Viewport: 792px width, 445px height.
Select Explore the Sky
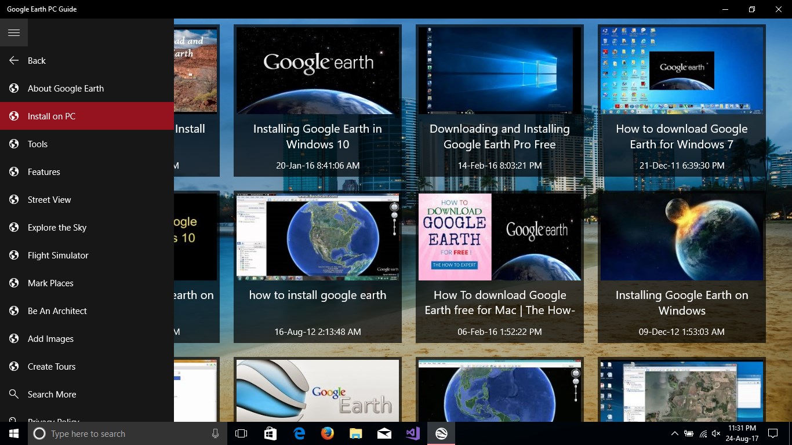pyautogui.click(x=87, y=227)
